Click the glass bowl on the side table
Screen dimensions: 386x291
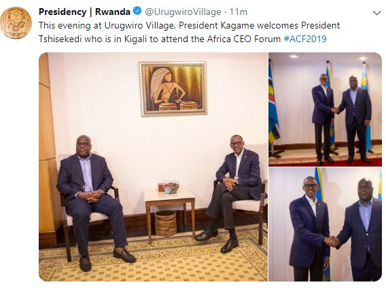[171, 187]
